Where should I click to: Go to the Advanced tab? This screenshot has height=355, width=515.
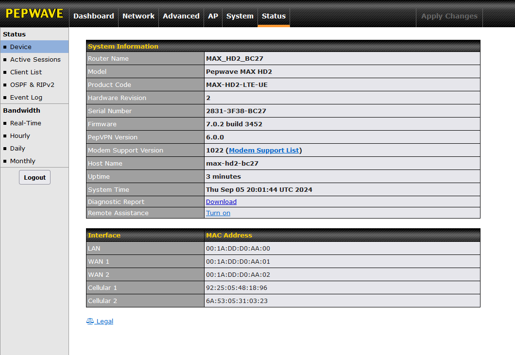pyautogui.click(x=181, y=16)
